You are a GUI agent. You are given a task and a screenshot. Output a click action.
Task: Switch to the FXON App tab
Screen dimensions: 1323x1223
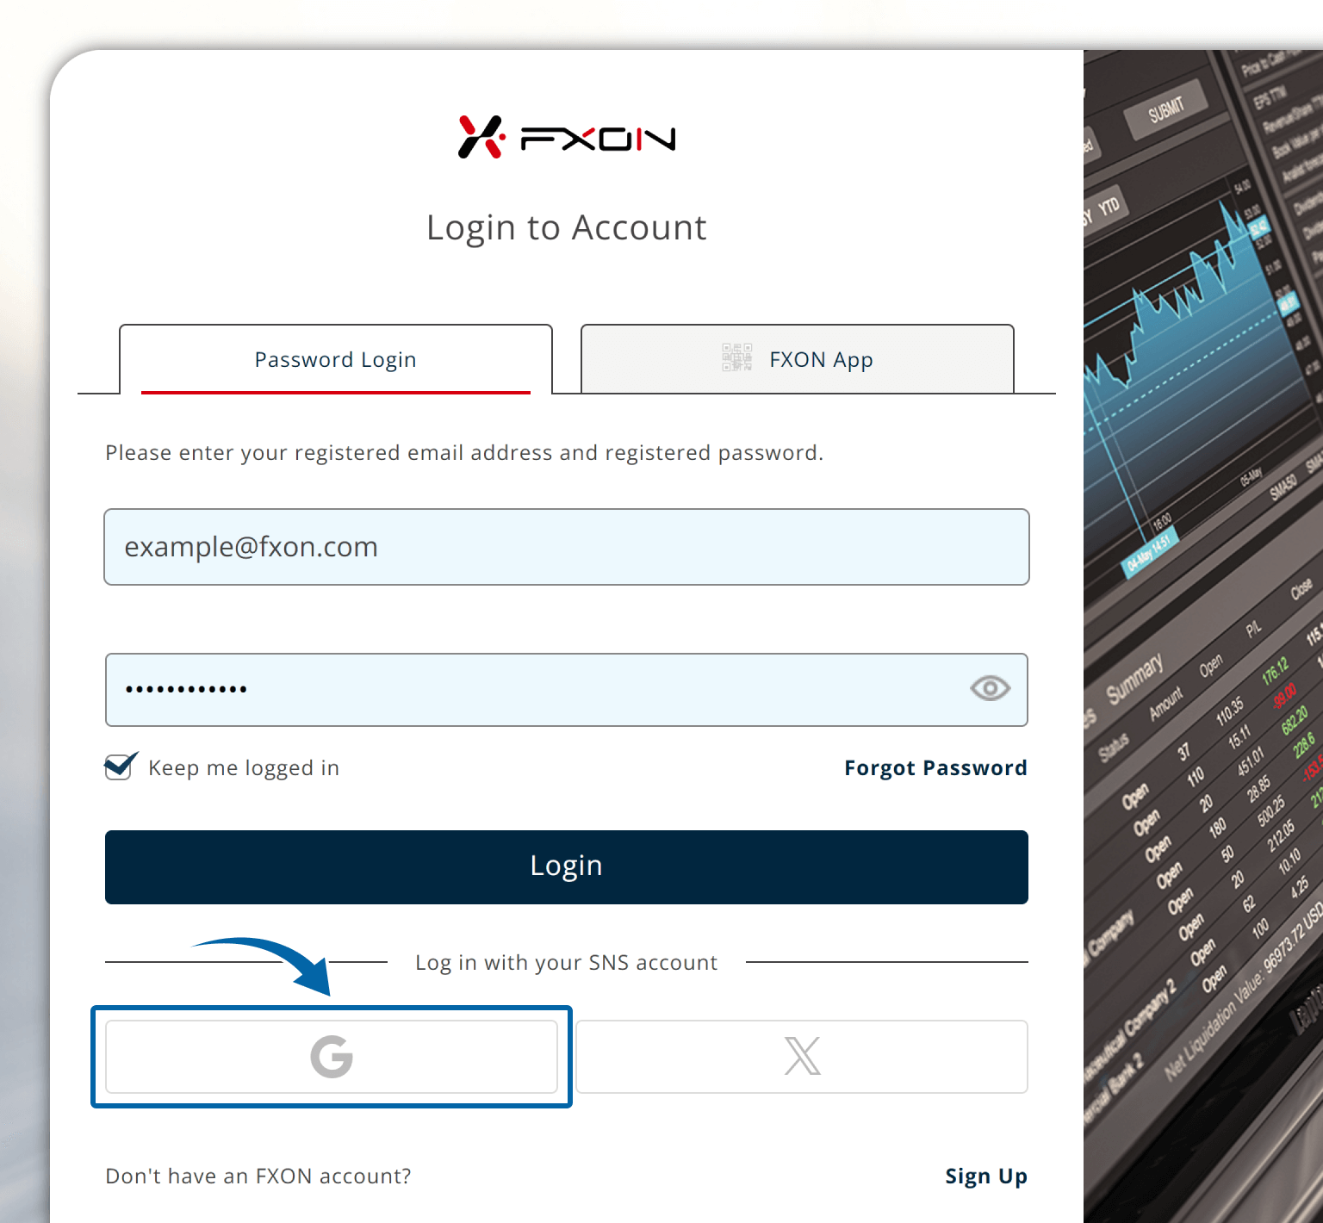click(798, 359)
